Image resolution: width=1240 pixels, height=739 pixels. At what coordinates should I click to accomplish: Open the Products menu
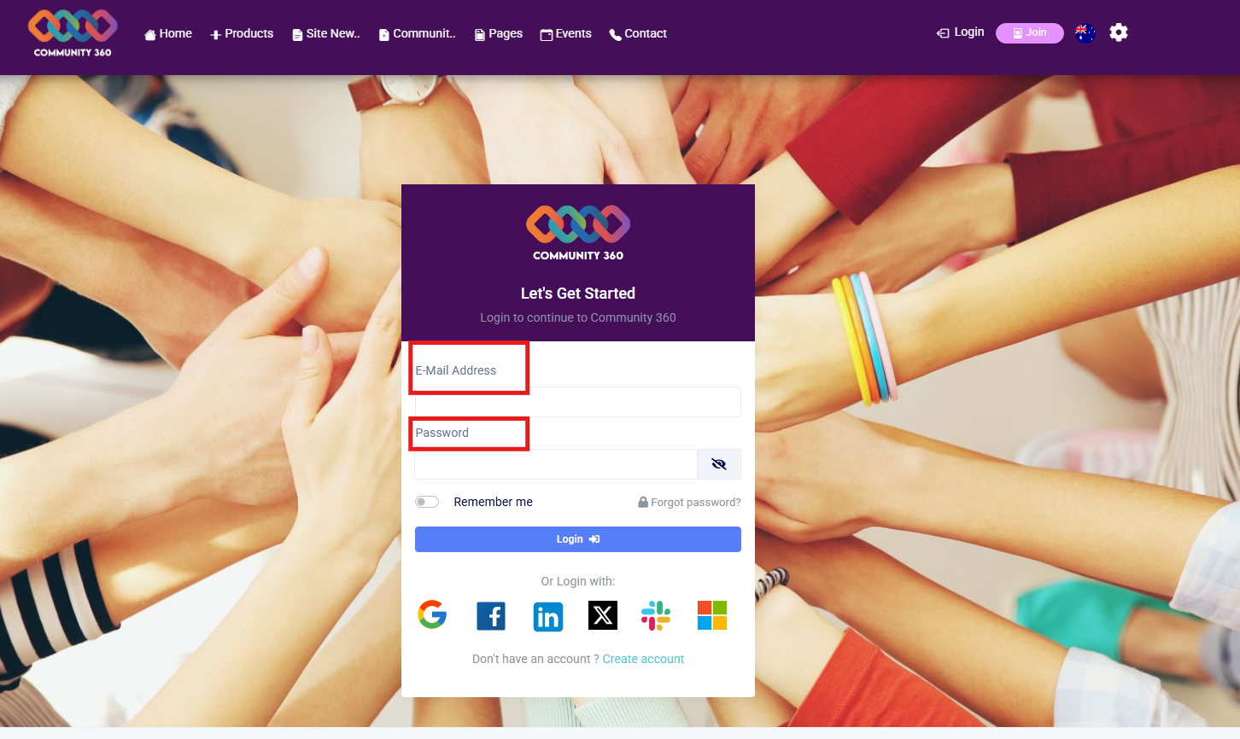click(242, 33)
